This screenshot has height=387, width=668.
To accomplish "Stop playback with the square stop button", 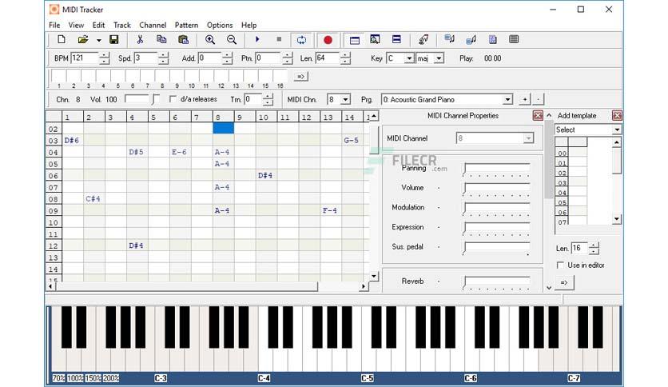I will click(279, 40).
